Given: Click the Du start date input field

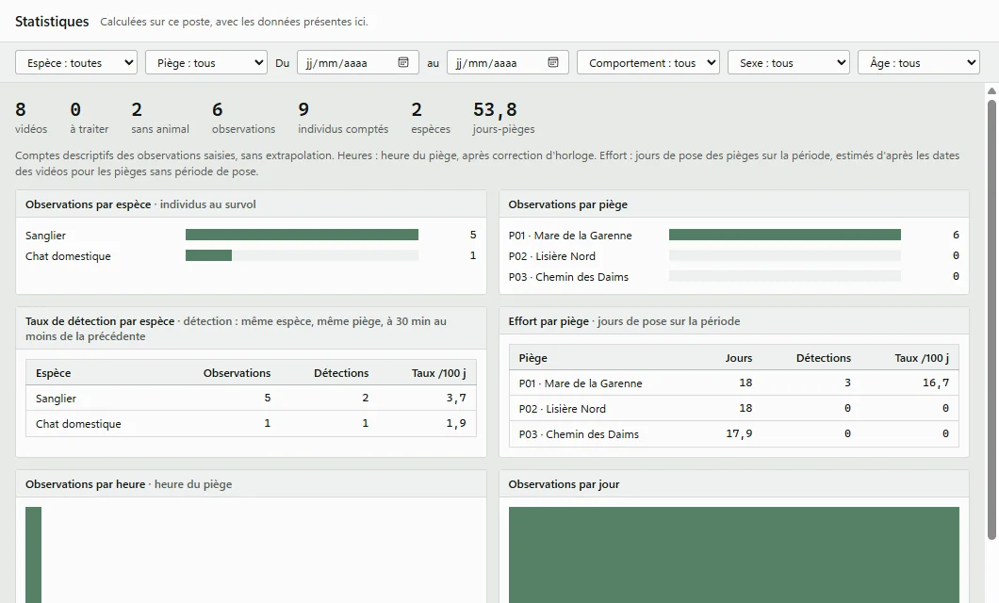Looking at the screenshot, I should [358, 62].
